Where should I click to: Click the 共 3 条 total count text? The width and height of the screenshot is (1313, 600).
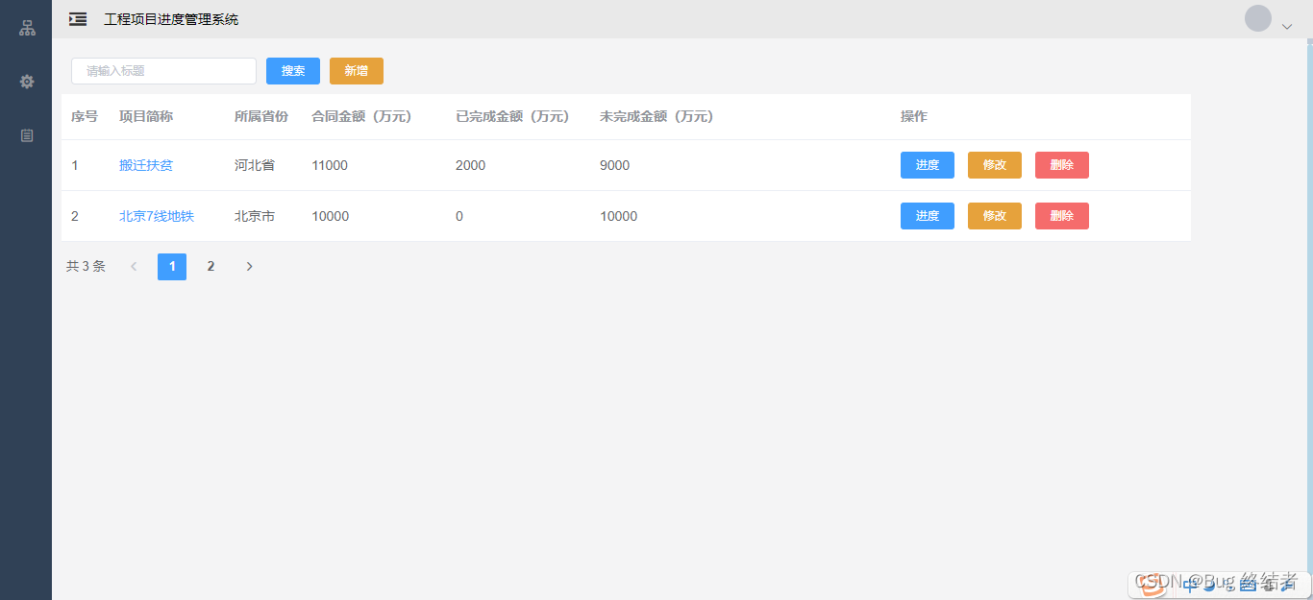(x=86, y=267)
